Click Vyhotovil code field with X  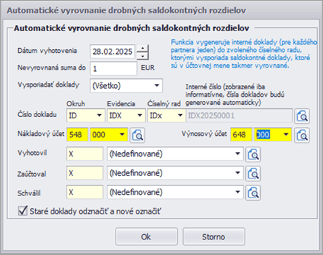point(84,154)
